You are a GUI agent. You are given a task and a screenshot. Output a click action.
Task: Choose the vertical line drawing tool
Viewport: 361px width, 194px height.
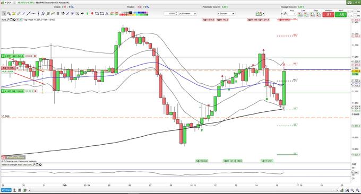tap(38, 14)
